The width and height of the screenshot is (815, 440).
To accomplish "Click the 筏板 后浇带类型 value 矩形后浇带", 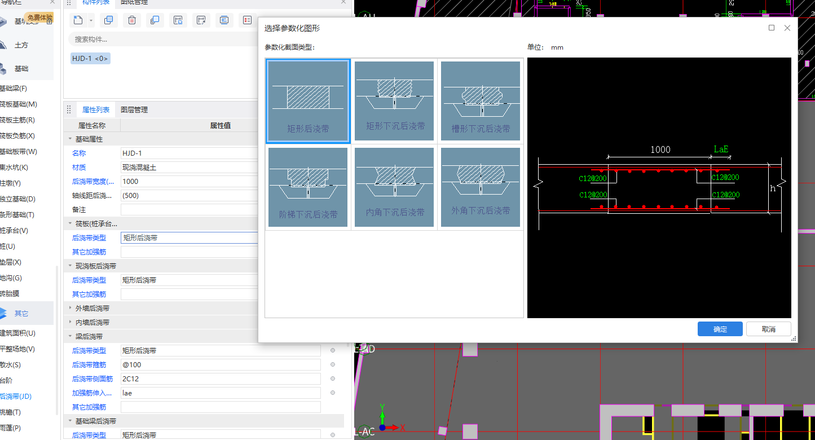I will coord(190,237).
